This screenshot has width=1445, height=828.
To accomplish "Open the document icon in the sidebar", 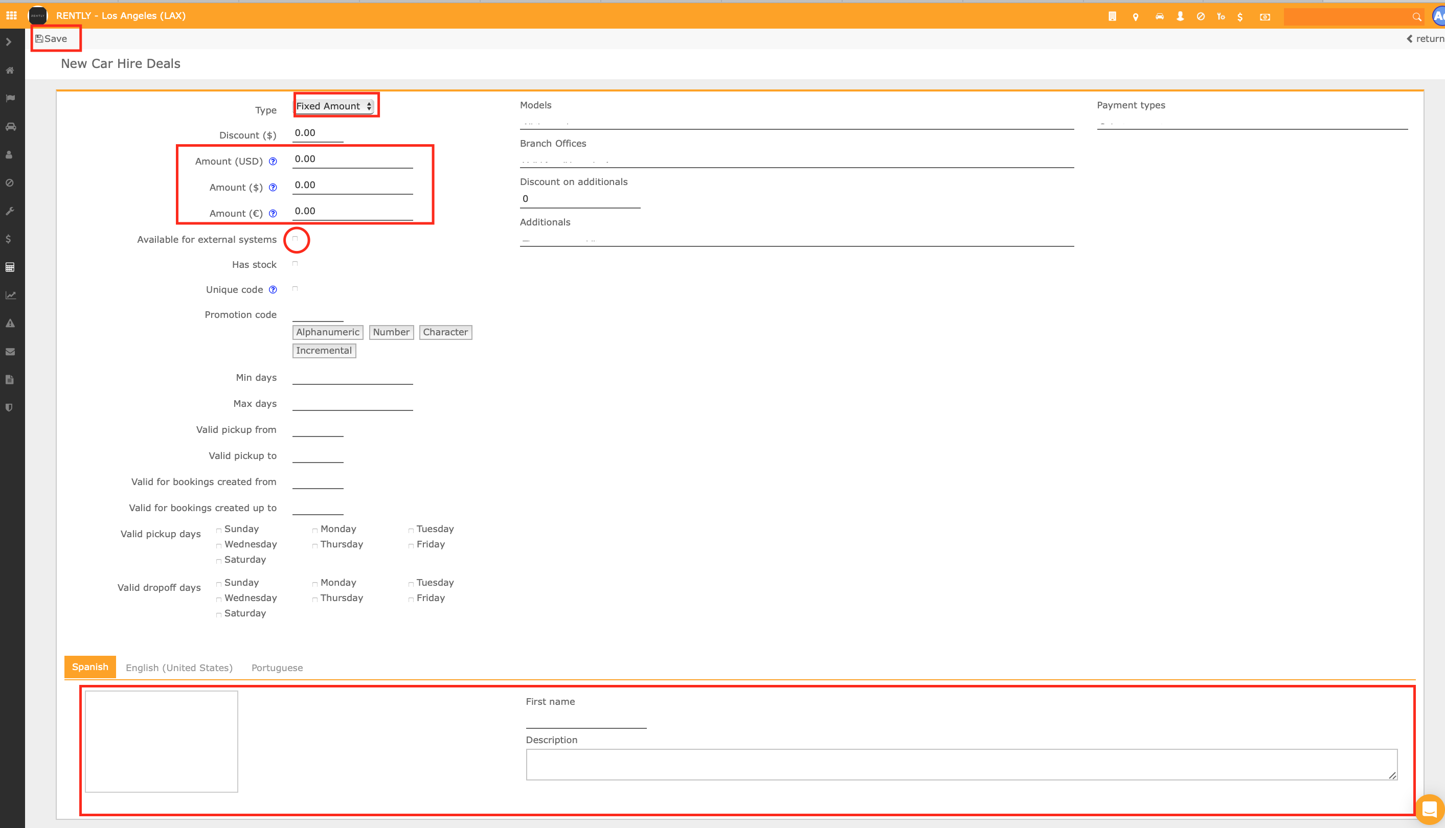I will point(9,380).
